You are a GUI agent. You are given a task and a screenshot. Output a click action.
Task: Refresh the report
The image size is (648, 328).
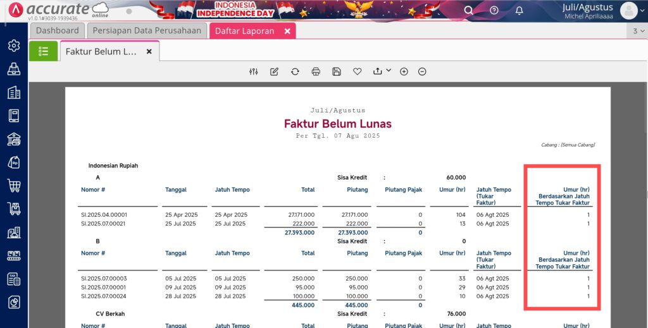tap(295, 72)
